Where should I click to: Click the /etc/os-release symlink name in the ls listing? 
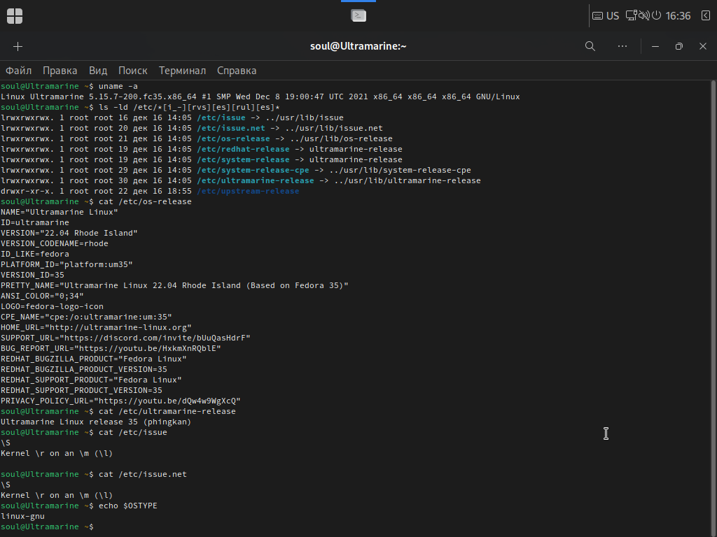coord(233,139)
